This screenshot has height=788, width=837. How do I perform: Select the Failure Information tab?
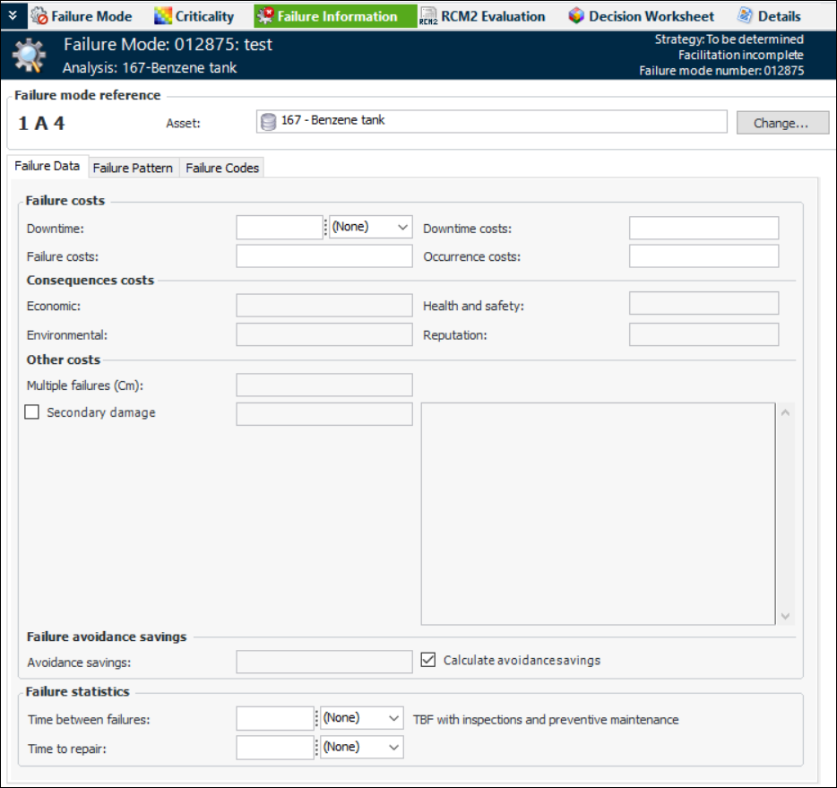tap(335, 16)
